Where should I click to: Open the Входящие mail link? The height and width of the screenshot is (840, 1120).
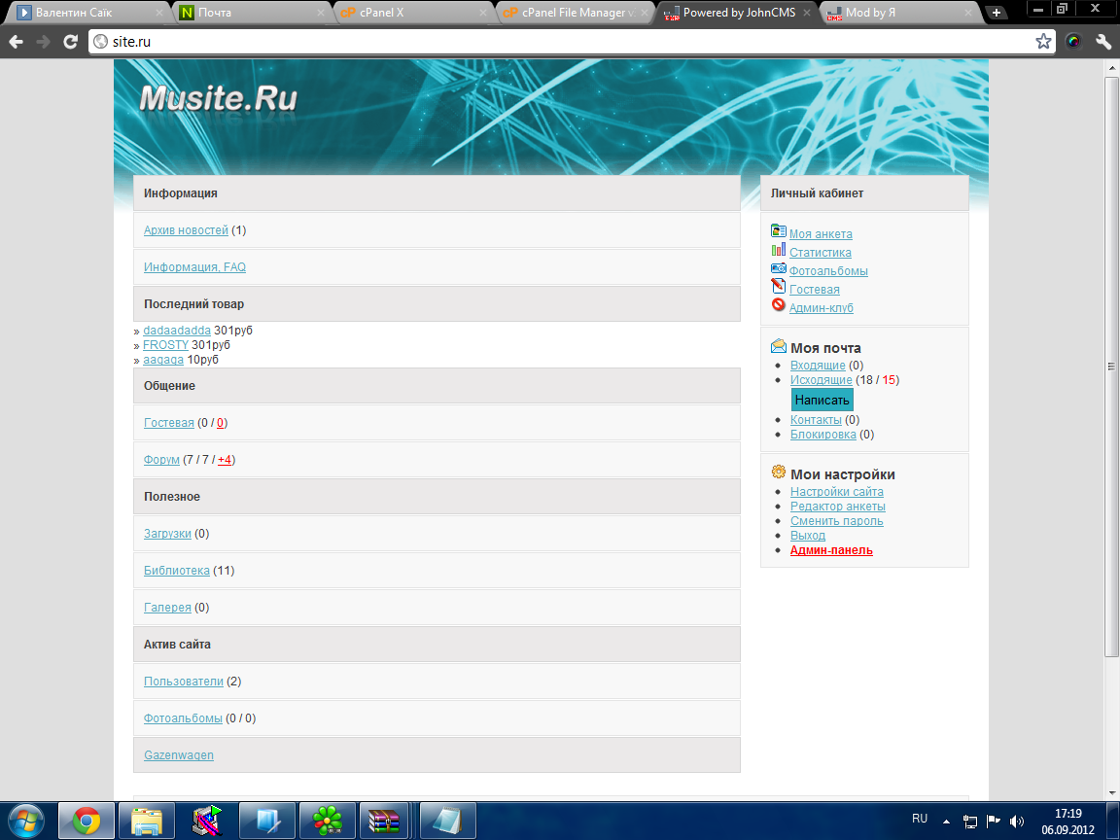click(x=817, y=365)
